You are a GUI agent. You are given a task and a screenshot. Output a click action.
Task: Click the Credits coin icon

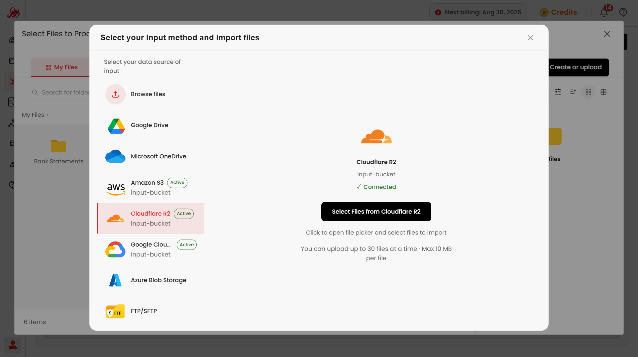pyautogui.click(x=544, y=13)
